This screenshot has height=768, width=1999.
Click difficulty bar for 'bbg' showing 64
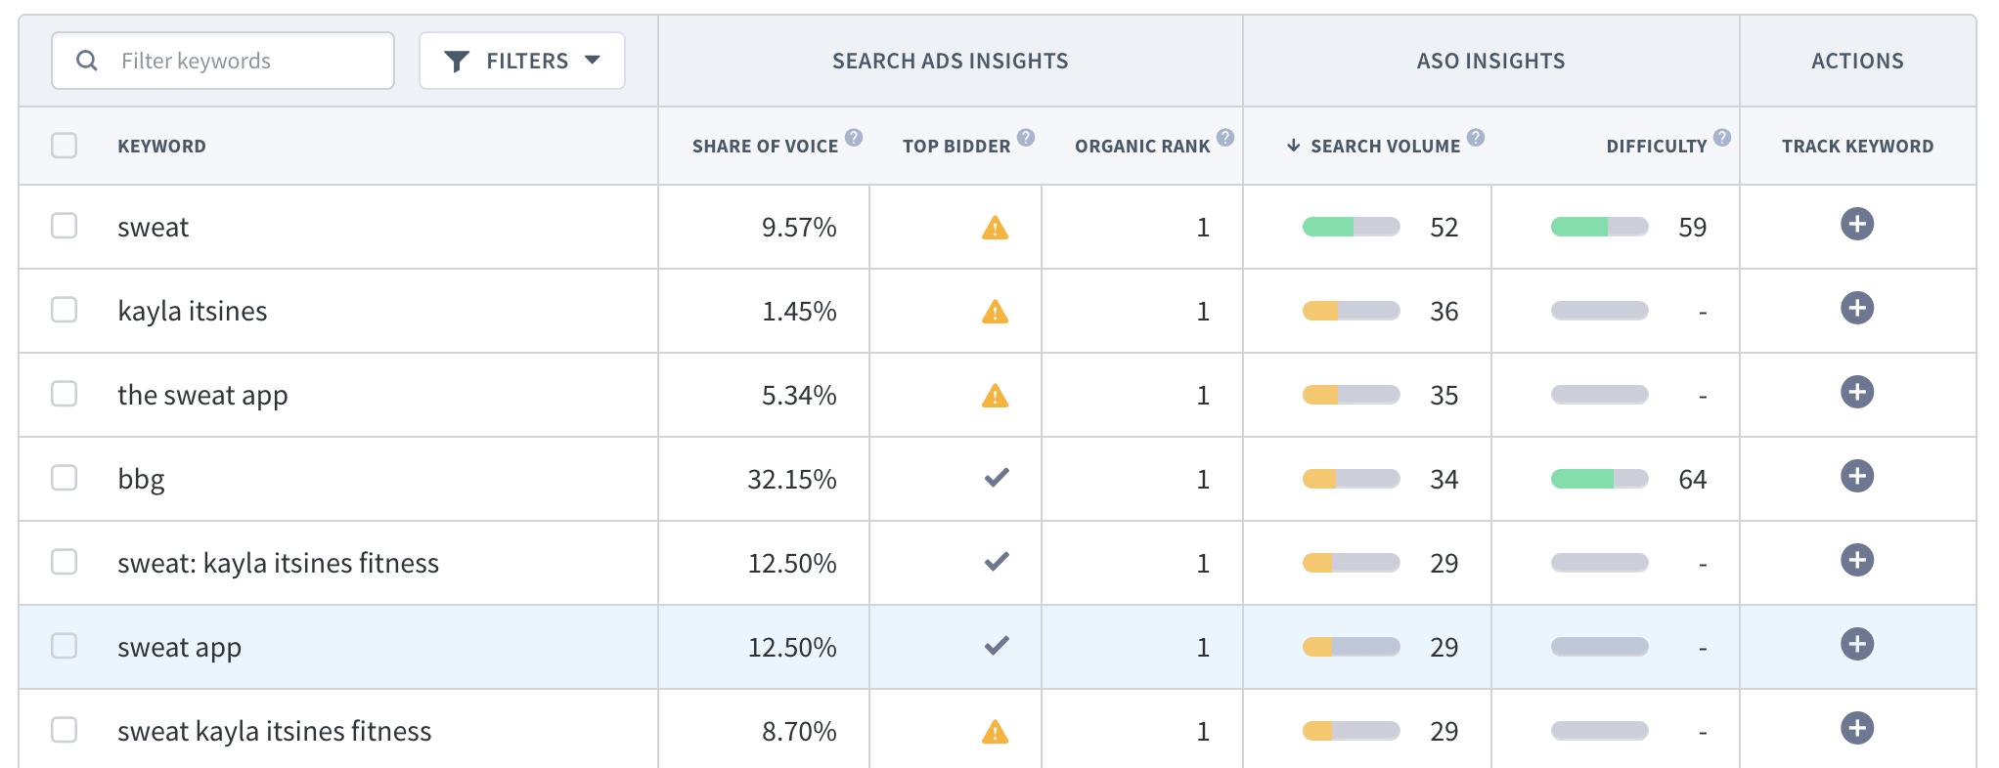point(1599,479)
